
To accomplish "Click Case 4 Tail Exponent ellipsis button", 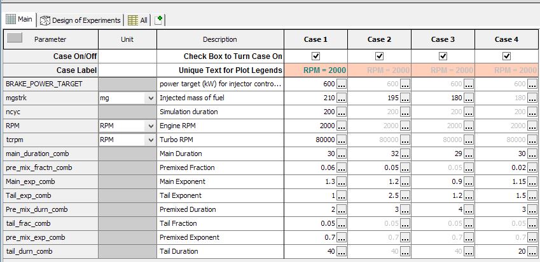I will (532, 196).
